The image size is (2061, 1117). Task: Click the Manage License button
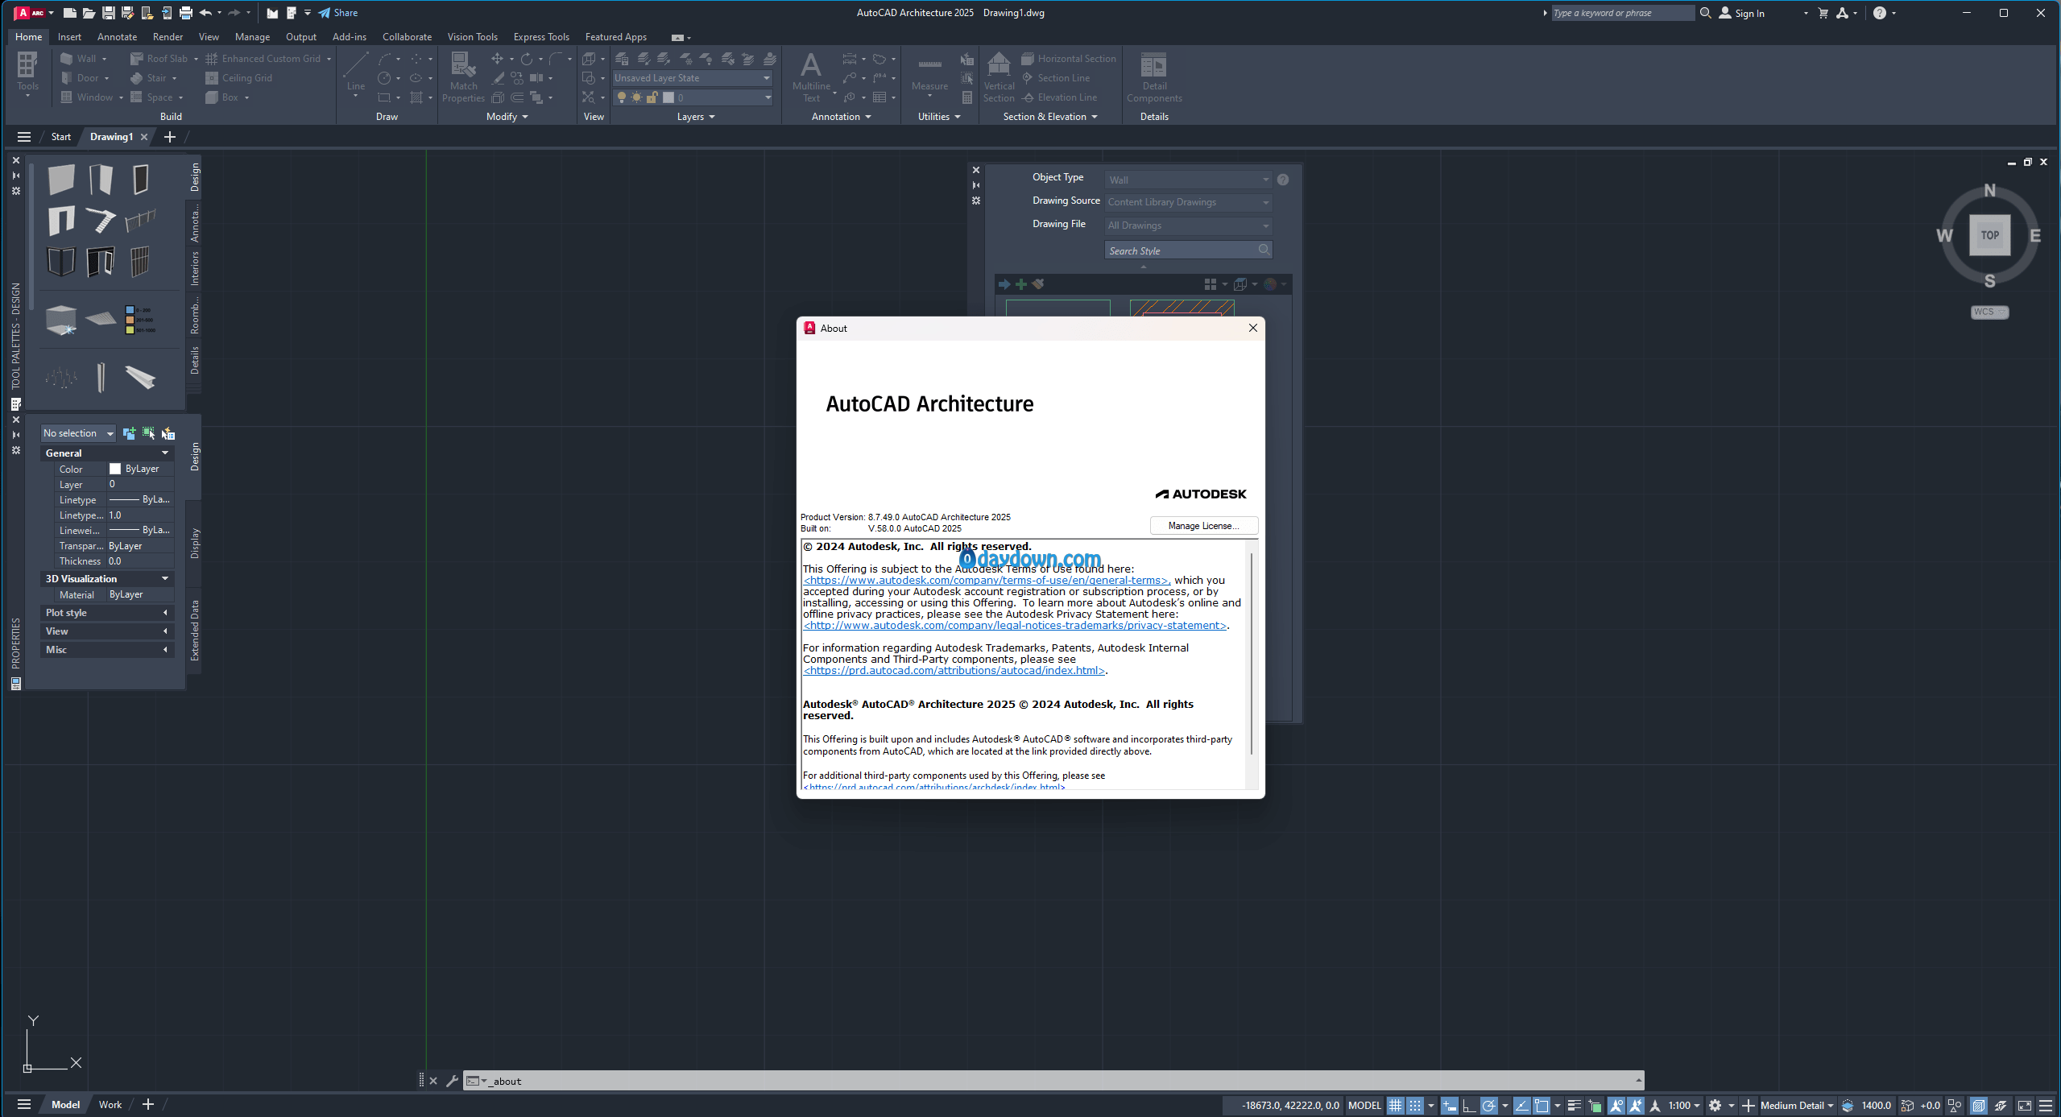coord(1204,526)
